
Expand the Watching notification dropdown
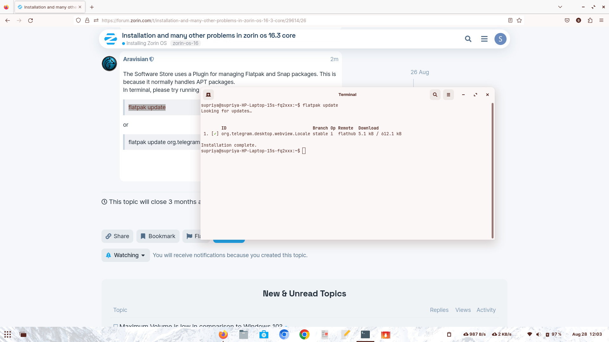pos(126,255)
